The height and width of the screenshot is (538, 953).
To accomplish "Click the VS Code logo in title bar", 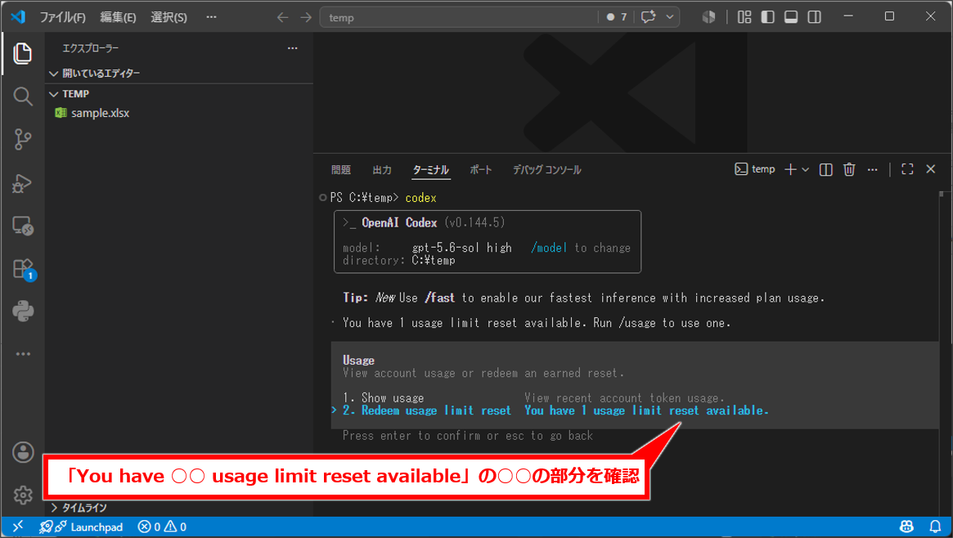I will [18, 16].
